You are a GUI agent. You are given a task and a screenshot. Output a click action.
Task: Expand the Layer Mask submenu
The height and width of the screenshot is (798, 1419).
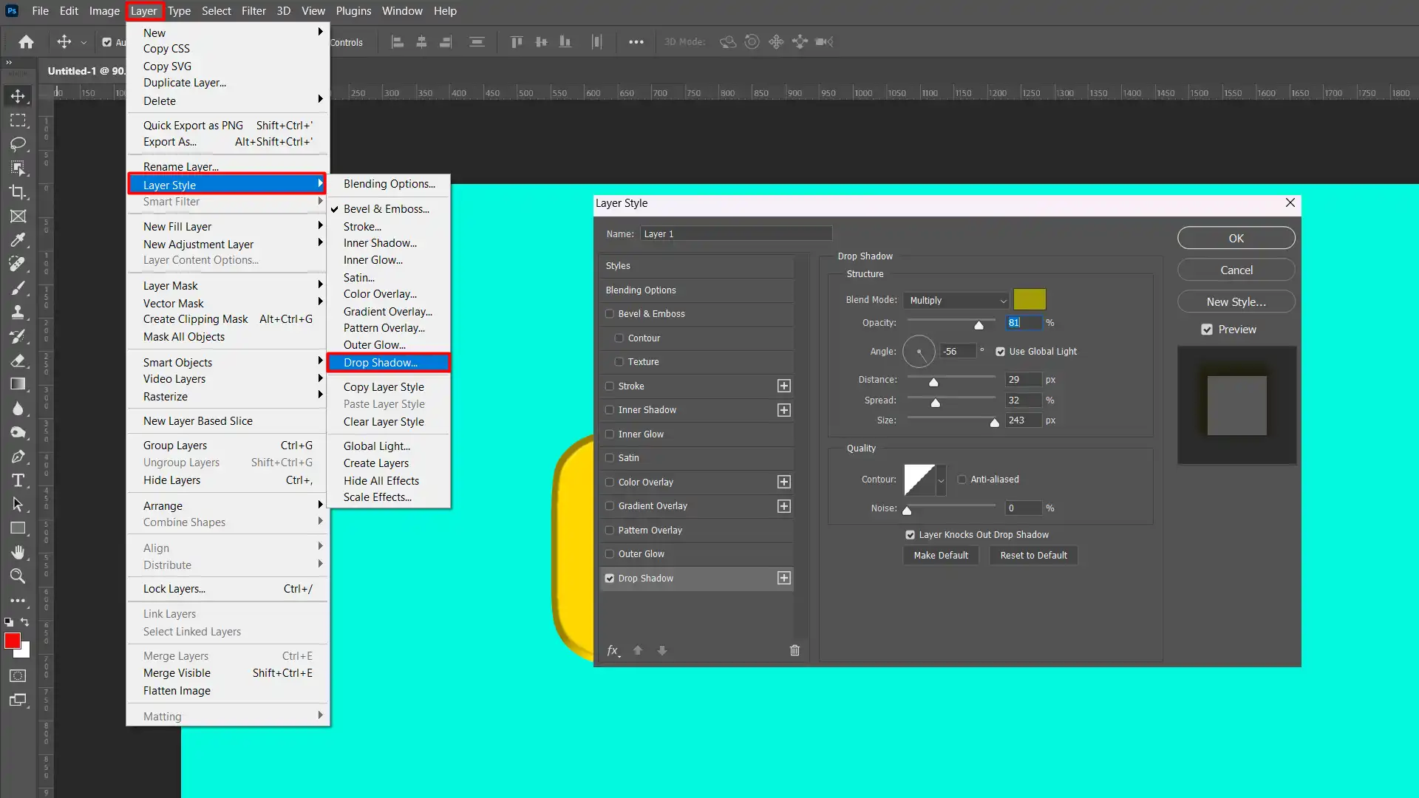pos(228,285)
